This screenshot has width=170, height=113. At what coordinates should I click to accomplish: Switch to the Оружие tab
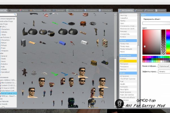pos(13,10)
